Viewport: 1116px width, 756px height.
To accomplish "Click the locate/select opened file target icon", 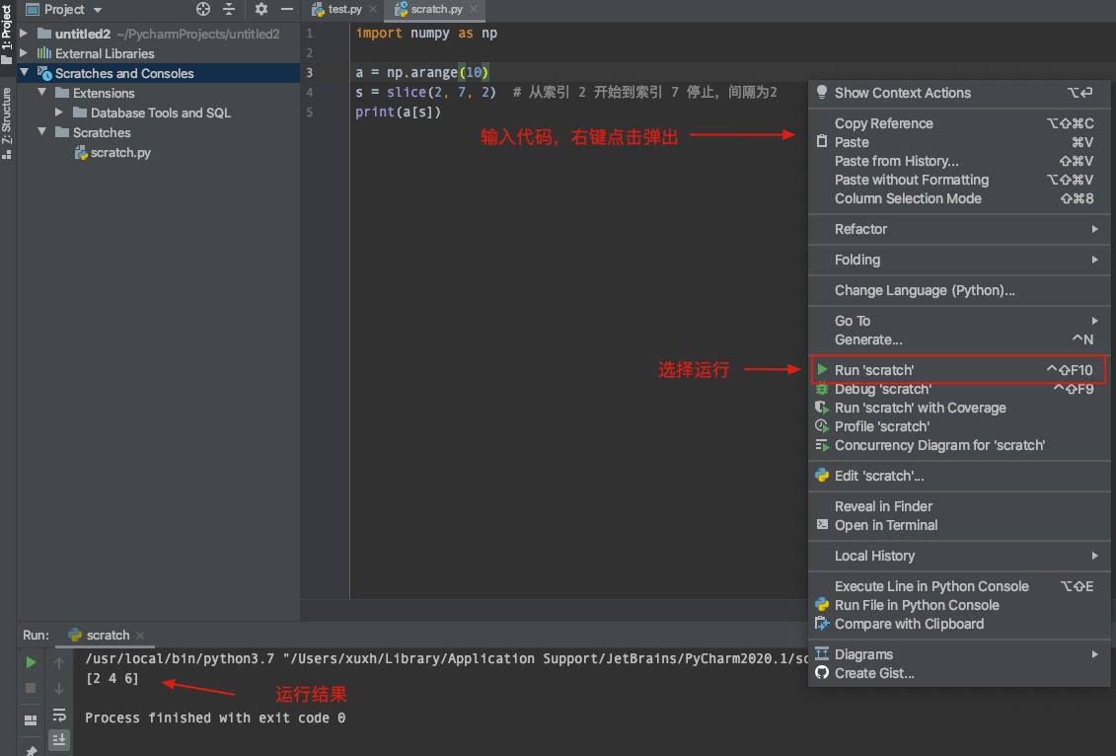I will click(x=203, y=9).
